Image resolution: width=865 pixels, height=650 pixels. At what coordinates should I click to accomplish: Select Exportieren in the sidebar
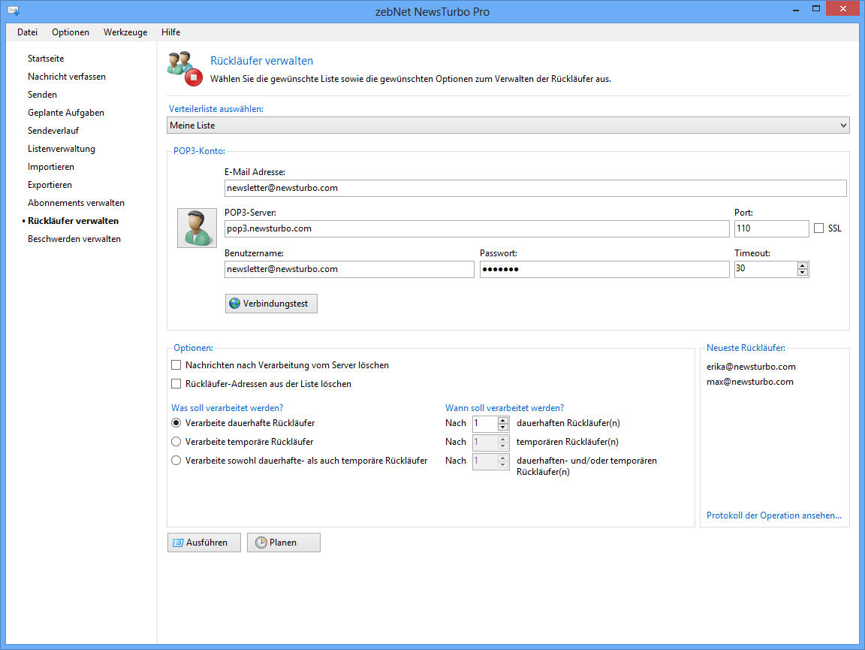[x=50, y=185]
